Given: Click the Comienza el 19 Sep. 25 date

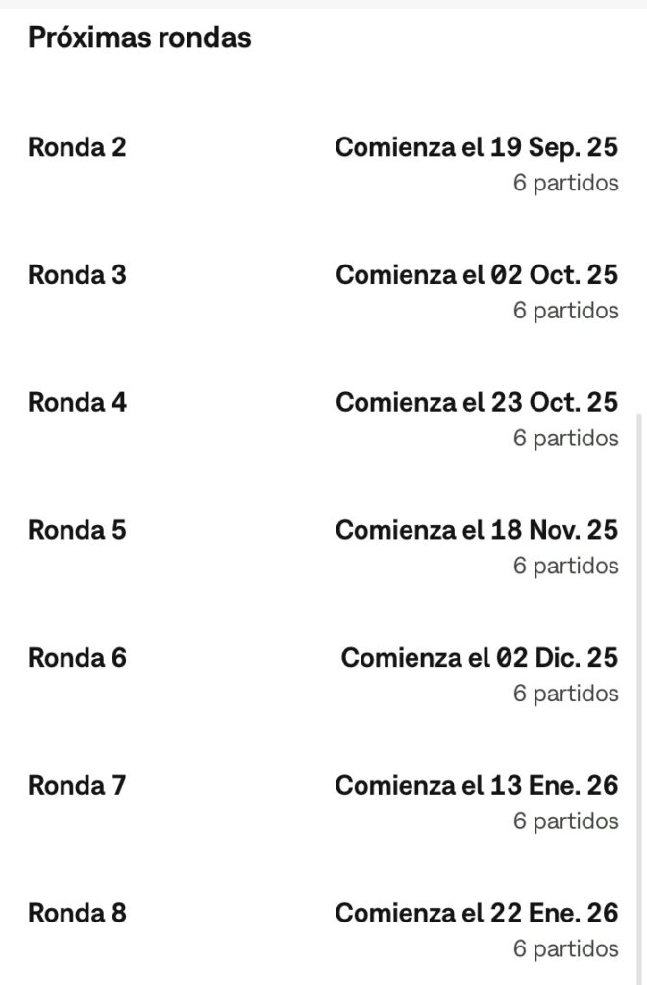Looking at the screenshot, I should (476, 147).
